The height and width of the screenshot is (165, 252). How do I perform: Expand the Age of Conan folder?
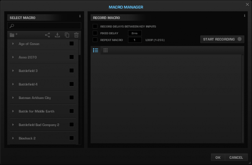(x=13, y=44)
